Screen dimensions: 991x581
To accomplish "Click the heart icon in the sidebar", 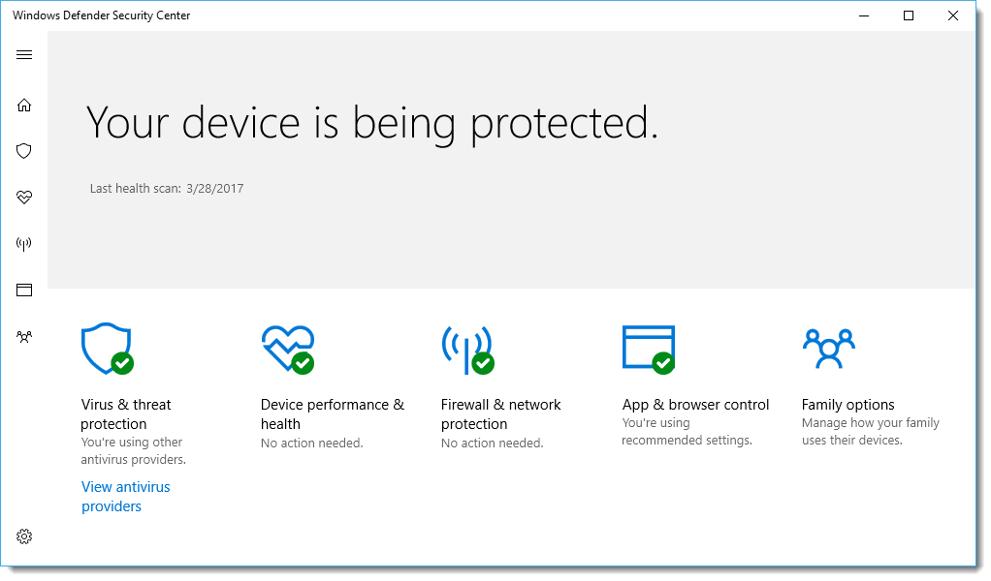I will 23,198.
